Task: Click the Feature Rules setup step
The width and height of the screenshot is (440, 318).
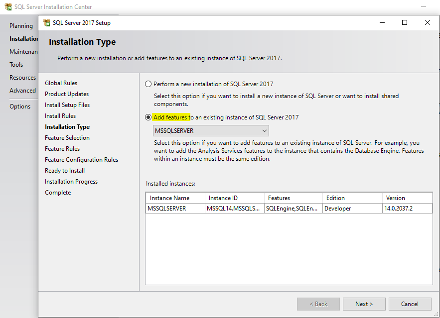Action: click(x=62, y=148)
